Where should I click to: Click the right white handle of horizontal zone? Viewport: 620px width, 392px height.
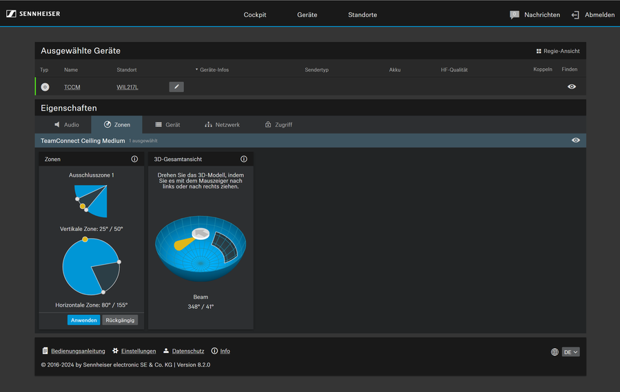pos(119,262)
